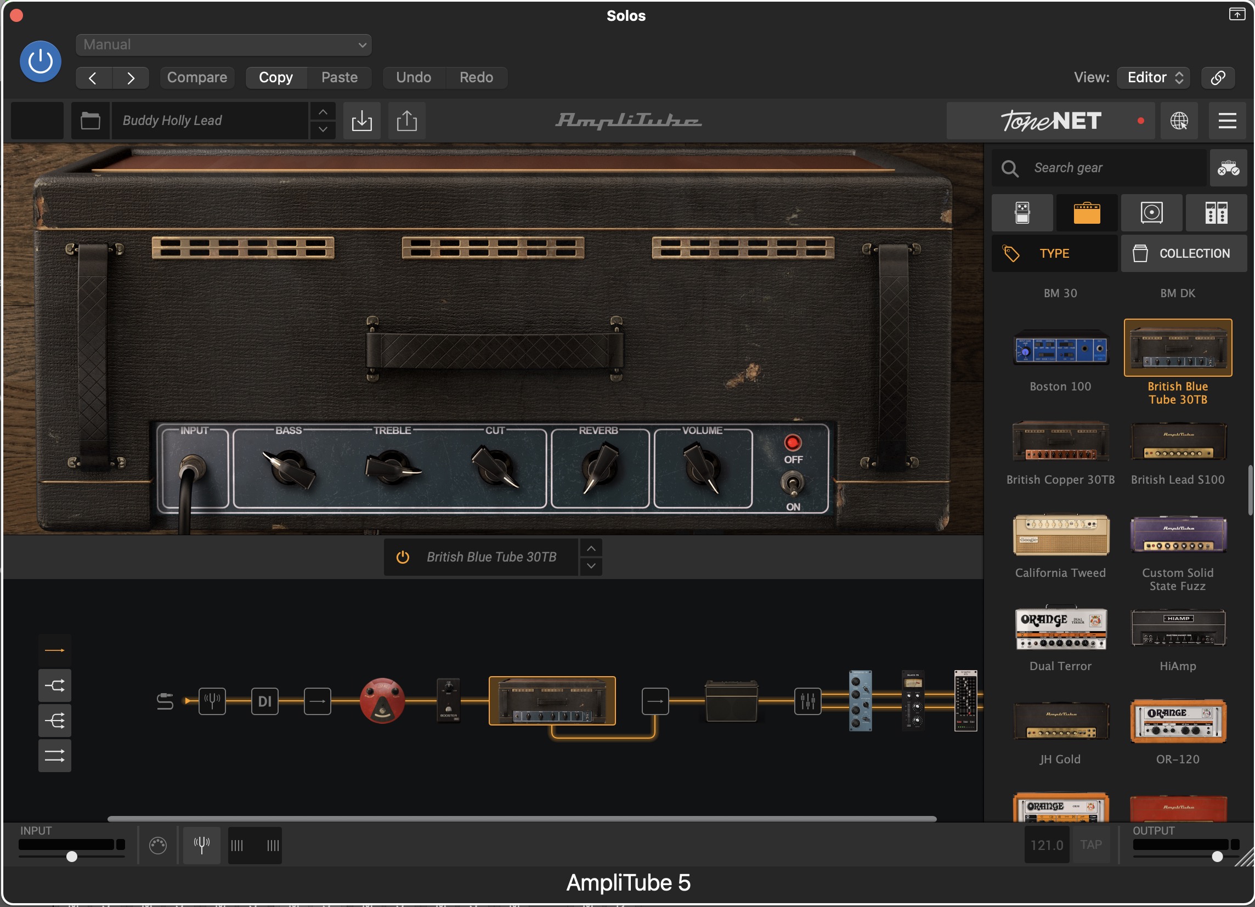Select the red wah pedal in chain
This screenshot has width=1255, height=907.
382,701
